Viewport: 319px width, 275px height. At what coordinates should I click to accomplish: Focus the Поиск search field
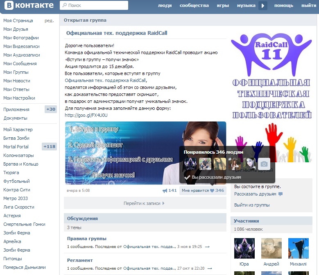pyautogui.click(x=94, y=5)
